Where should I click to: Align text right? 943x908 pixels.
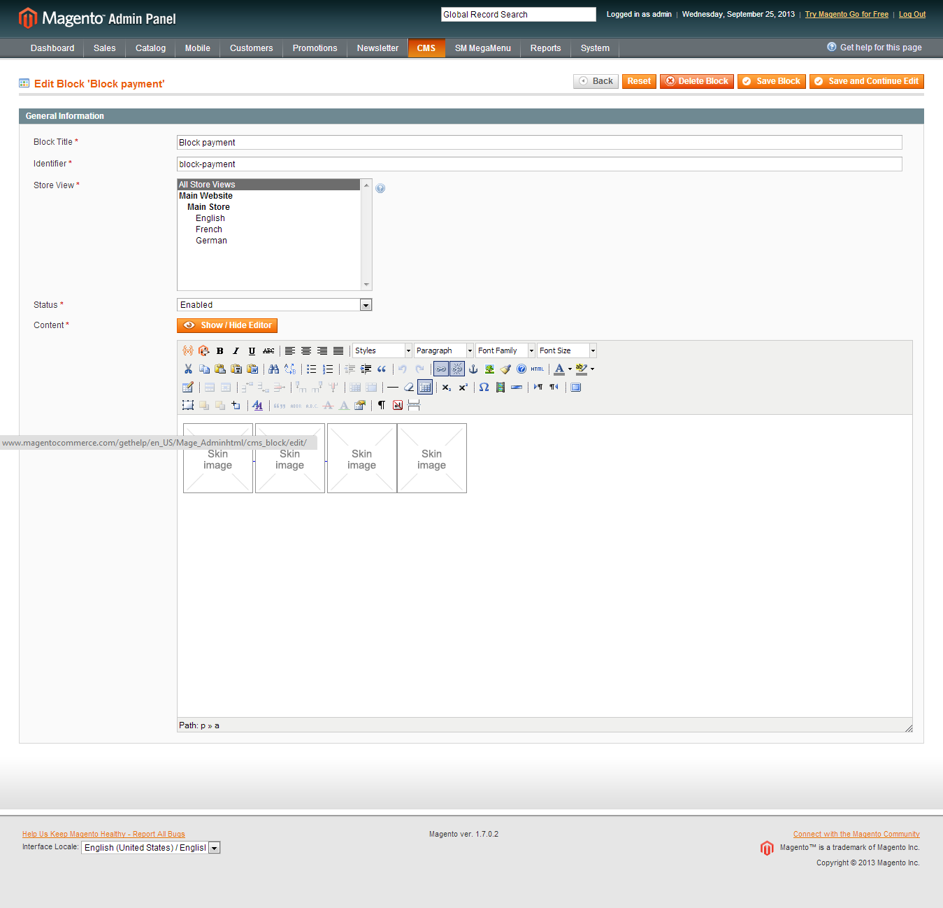coord(322,350)
